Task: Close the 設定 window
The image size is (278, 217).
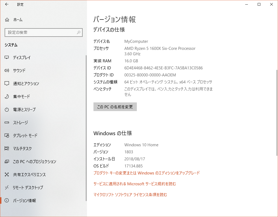Action: 271,4
